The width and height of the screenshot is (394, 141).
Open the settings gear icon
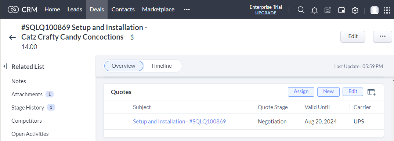tap(355, 10)
